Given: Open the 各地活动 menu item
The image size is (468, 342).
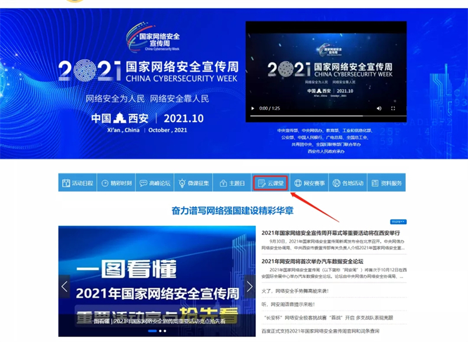Looking at the screenshot, I should tap(348, 183).
